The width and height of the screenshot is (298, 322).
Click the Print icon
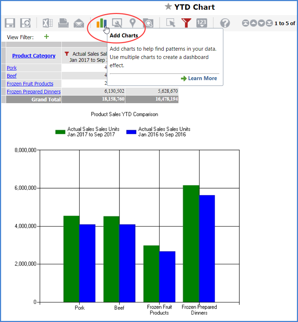(63, 23)
